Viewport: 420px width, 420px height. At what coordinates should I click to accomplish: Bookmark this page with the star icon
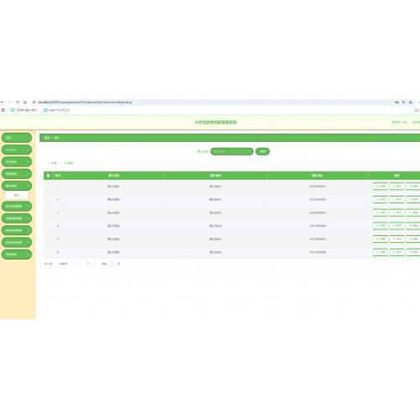click(x=411, y=102)
